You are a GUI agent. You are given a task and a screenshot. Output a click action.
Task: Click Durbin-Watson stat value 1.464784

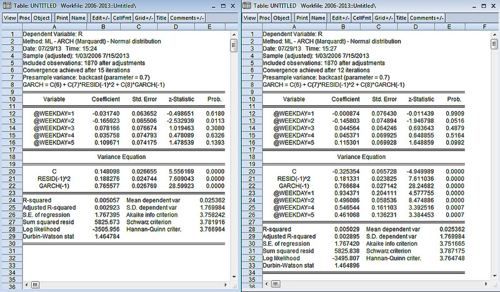[x=107, y=236]
